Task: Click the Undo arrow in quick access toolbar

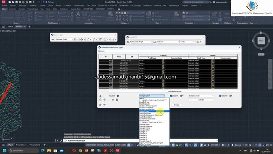Action: click(34, 2)
